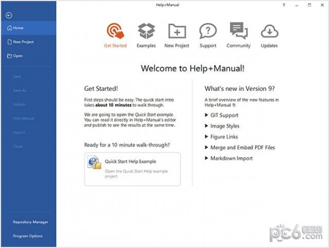Click the Community label
The height and width of the screenshot is (248, 329).
(239, 45)
